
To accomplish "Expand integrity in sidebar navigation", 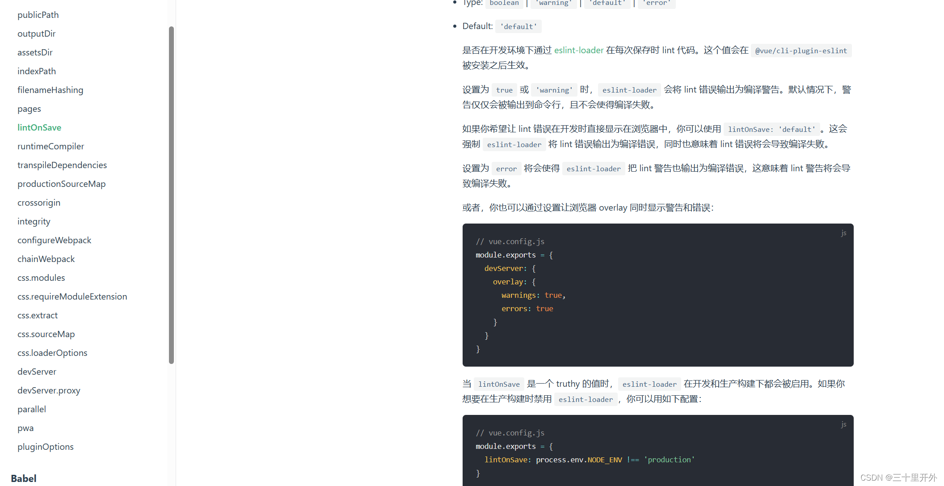I will click(33, 221).
